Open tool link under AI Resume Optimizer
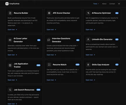The width and height of the screenshot is (126, 105). [90, 29]
